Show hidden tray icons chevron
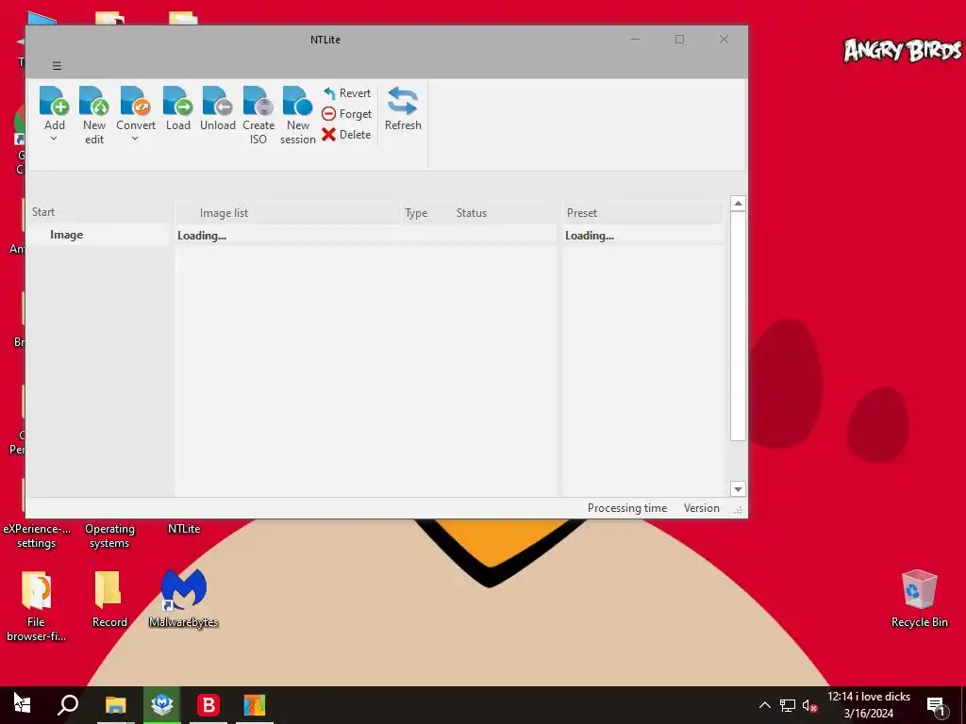Screen dimensions: 966x724 764,705
